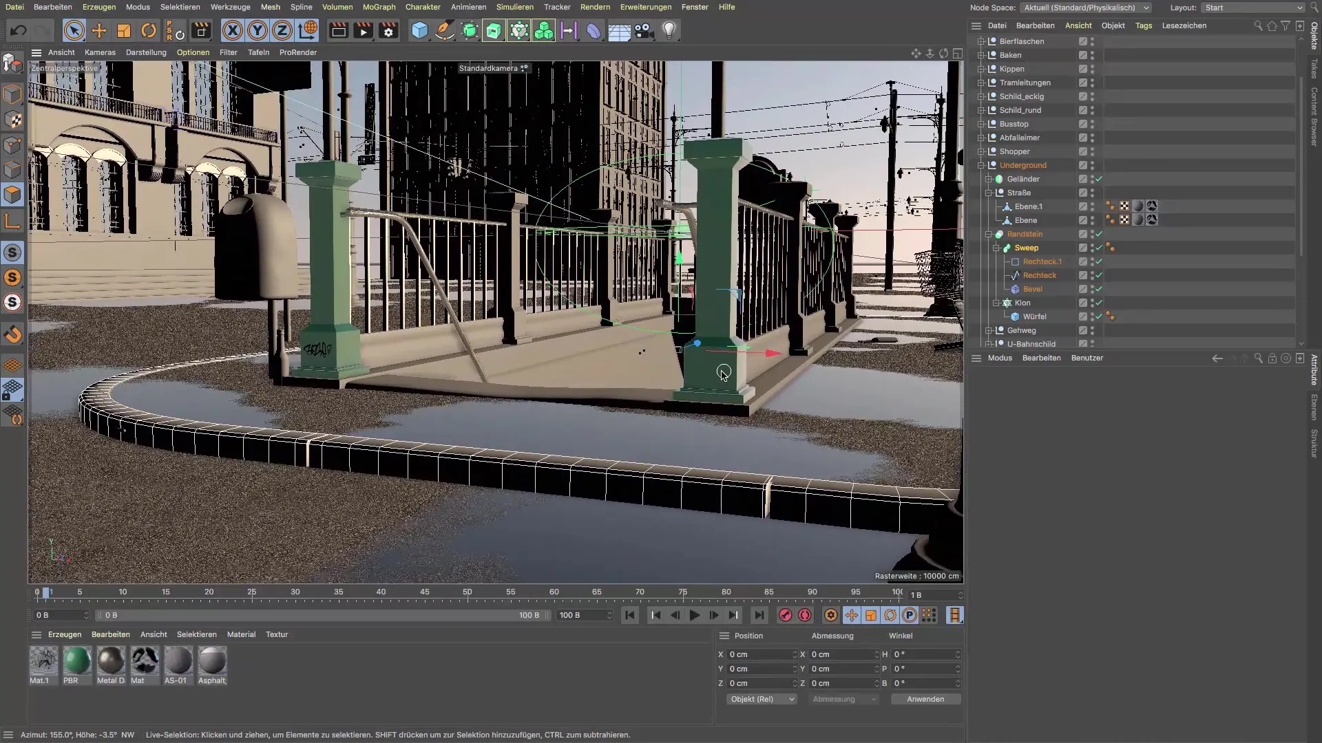This screenshot has width=1322, height=743.
Task: Toggle snapping magnet icon
Action: coord(12,334)
